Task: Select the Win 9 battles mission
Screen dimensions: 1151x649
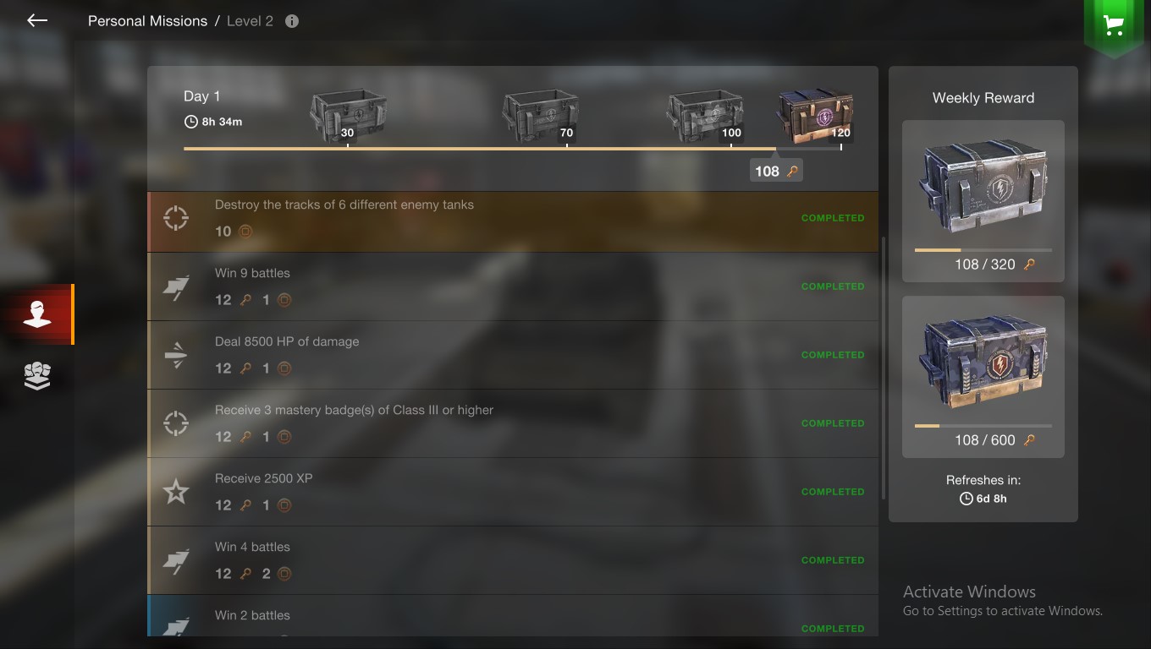Action: point(513,286)
